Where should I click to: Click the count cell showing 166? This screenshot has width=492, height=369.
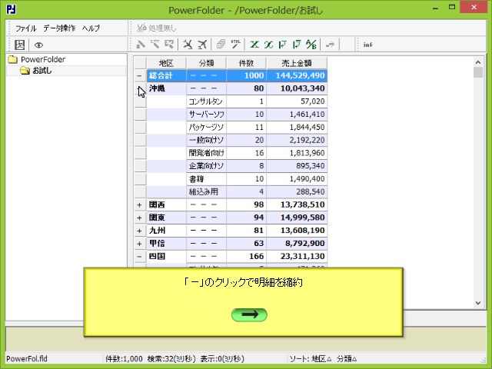[246, 256]
